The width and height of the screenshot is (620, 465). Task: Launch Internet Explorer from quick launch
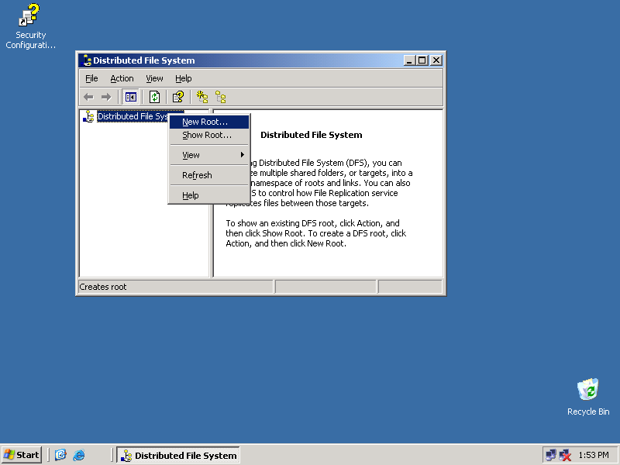pyautogui.click(x=79, y=455)
